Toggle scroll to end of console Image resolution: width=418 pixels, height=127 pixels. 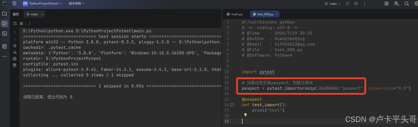15,52
